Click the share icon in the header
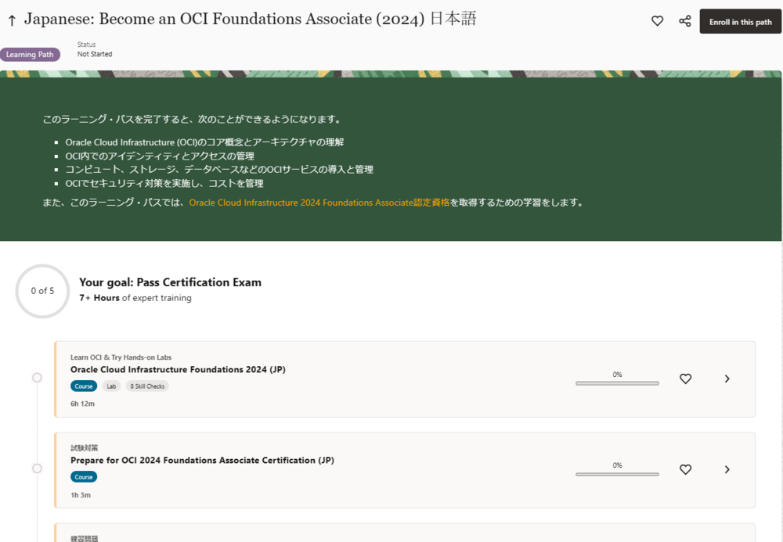 click(x=685, y=21)
